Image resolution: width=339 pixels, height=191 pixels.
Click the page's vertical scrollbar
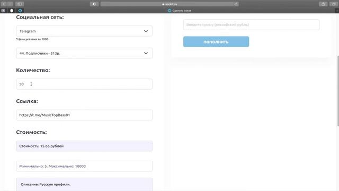click(x=338, y=91)
